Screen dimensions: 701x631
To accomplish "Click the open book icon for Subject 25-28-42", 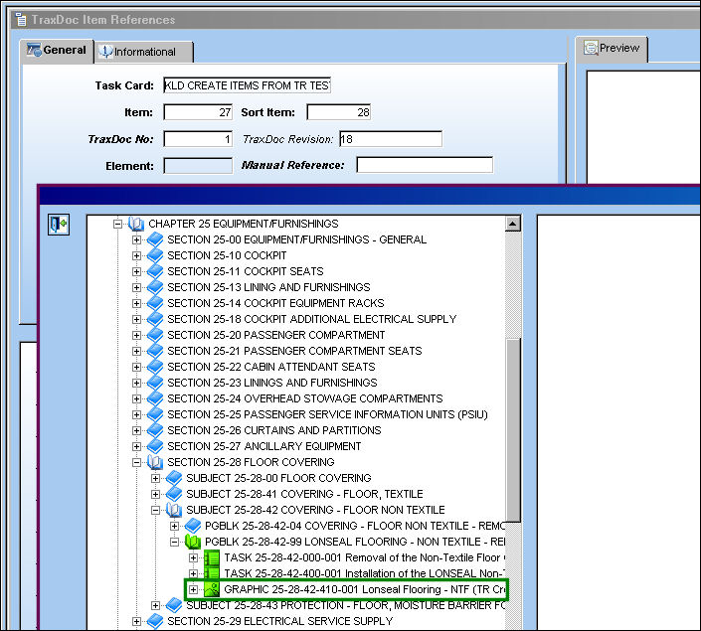I will point(174,510).
